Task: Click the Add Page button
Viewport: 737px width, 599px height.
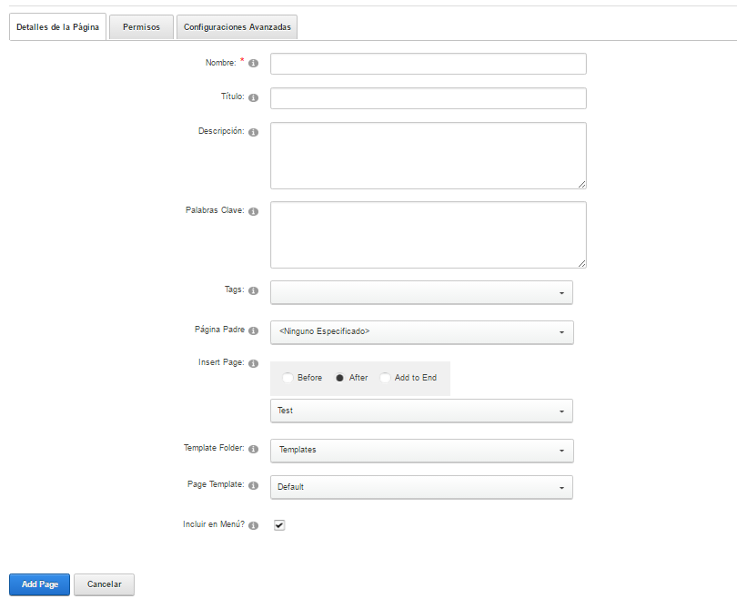Action: [x=39, y=584]
